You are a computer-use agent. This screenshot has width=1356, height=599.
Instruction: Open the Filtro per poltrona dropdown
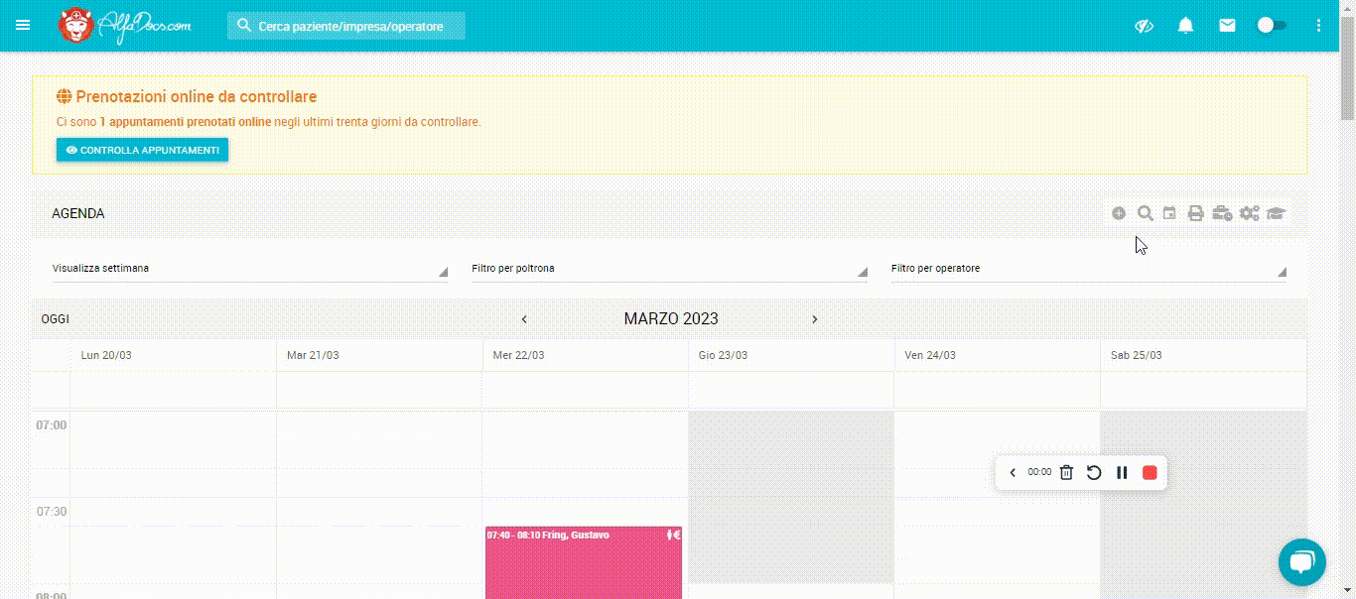(x=669, y=269)
